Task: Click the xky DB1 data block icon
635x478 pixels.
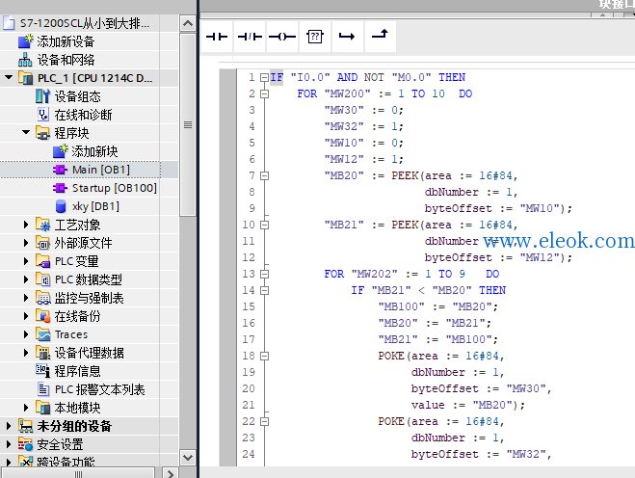Action: [61, 206]
